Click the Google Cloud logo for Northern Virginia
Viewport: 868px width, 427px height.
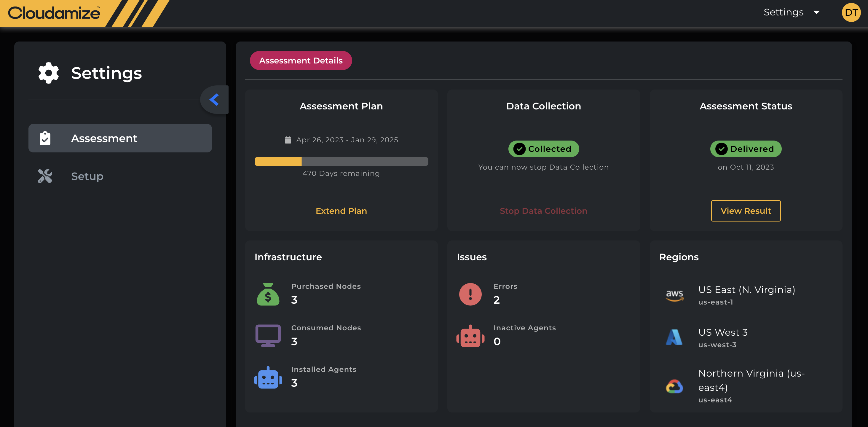click(674, 386)
